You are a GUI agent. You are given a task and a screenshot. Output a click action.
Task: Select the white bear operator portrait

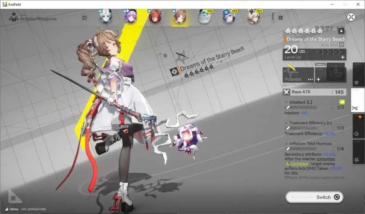205,16
